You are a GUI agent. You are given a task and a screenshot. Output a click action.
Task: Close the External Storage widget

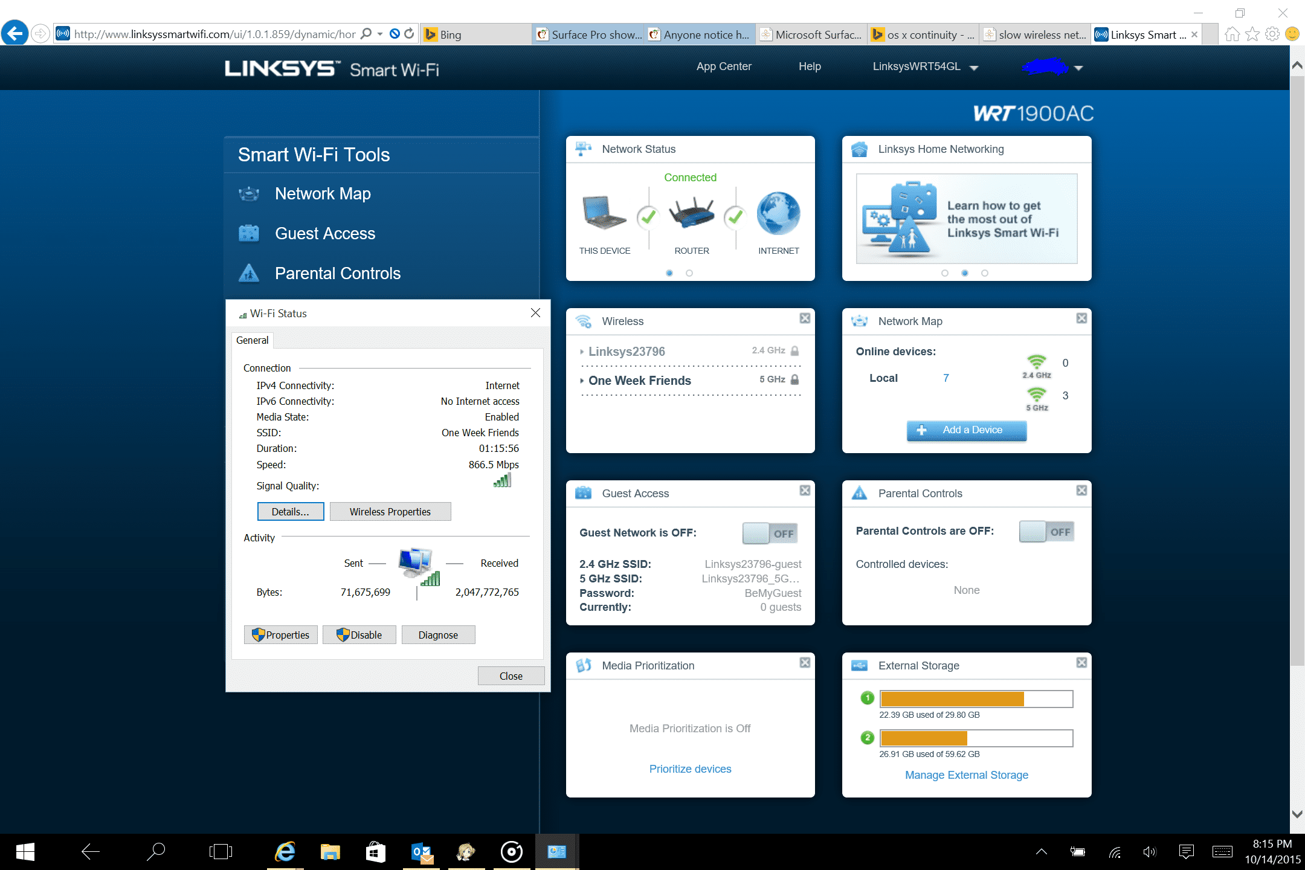[x=1081, y=663]
